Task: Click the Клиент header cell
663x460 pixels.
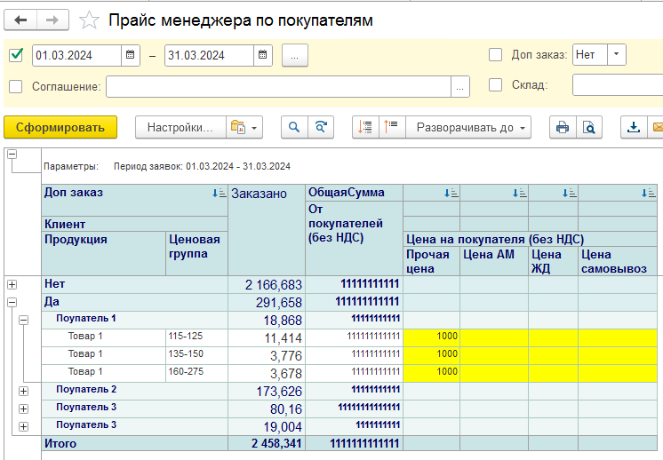Action: (x=134, y=224)
